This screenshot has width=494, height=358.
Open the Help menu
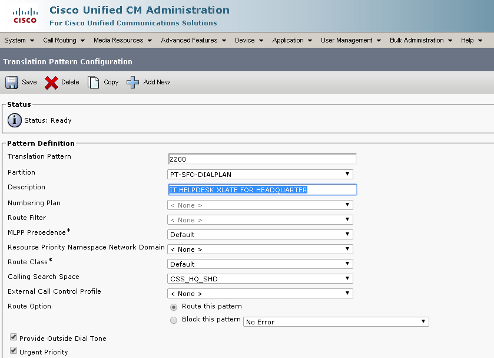(x=472, y=40)
